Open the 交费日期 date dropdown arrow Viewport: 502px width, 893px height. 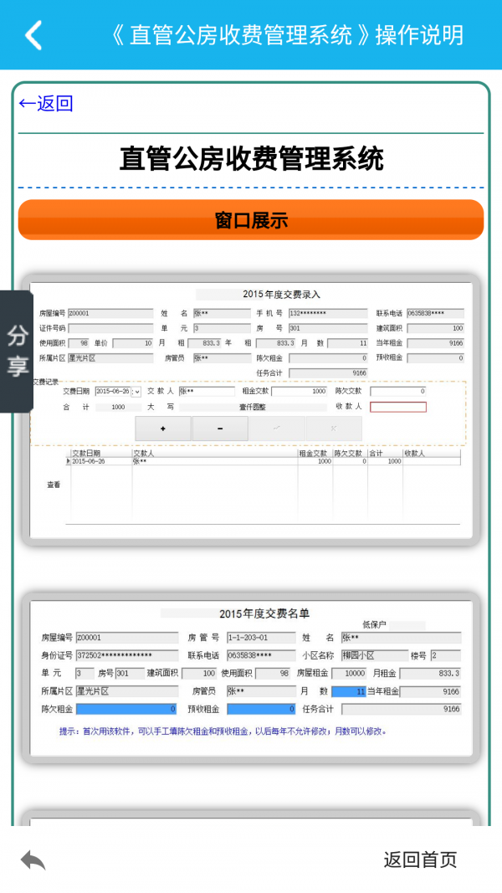136,392
